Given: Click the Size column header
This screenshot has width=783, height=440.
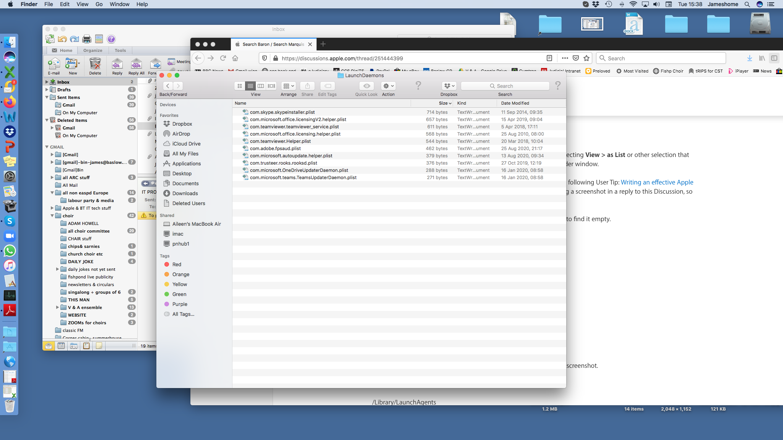Looking at the screenshot, I should click(x=443, y=103).
